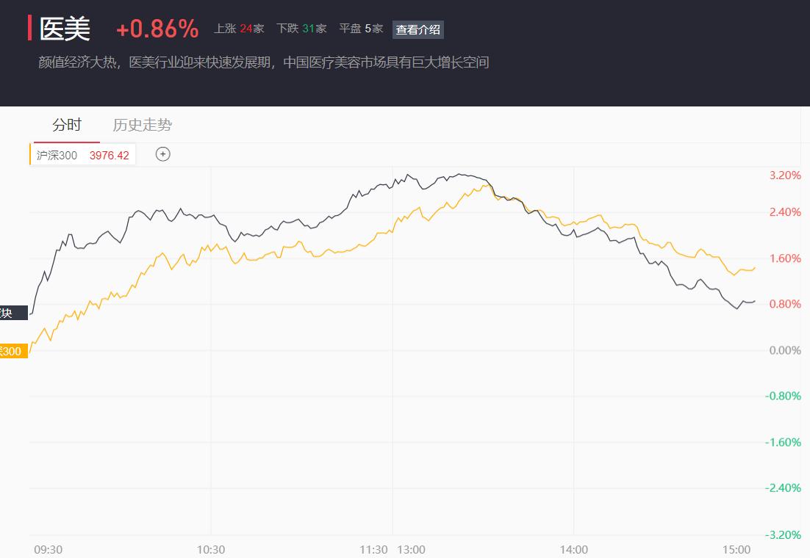
Task: Click the 医美 sector title
Action: pyautogui.click(x=65, y=29)
